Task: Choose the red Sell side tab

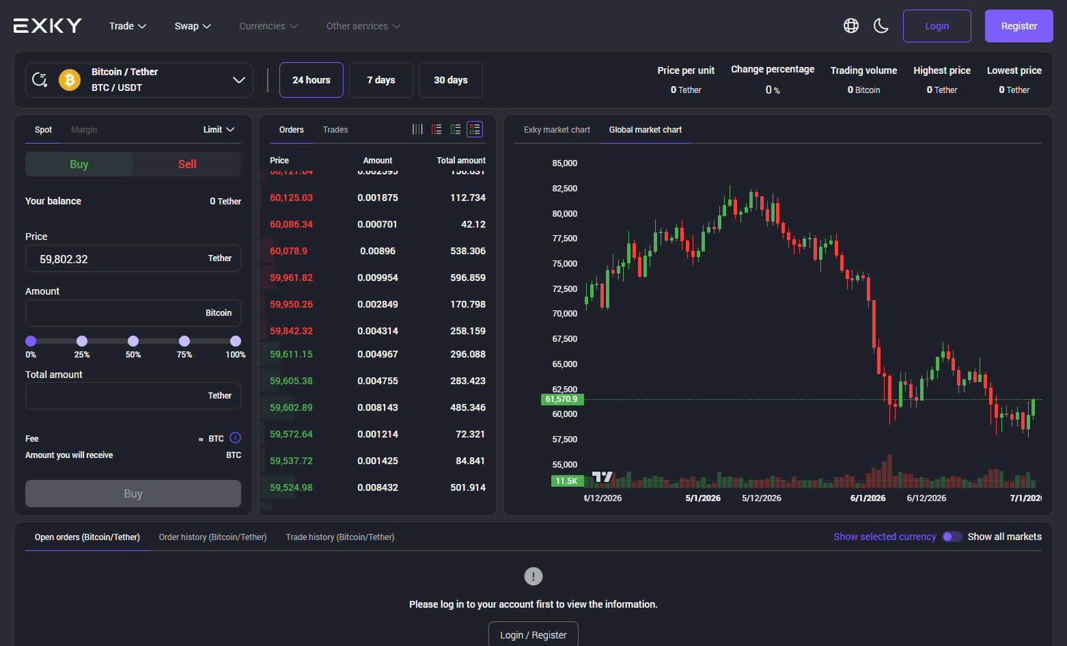Action: [187, 164]
